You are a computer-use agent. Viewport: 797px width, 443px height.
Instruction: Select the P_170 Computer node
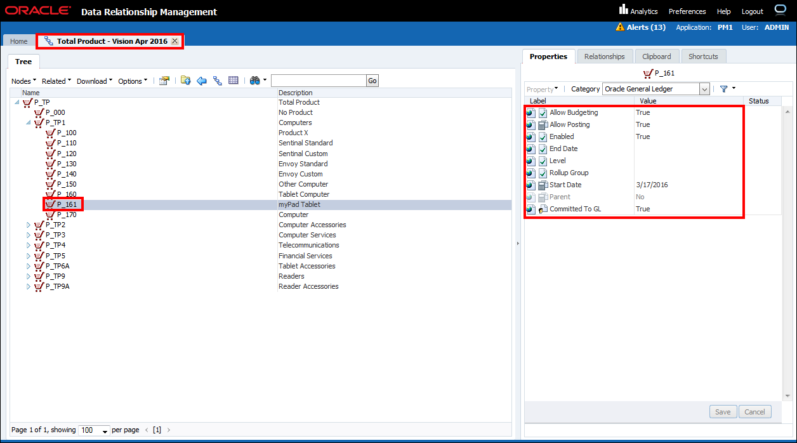[x=67, y=215]
